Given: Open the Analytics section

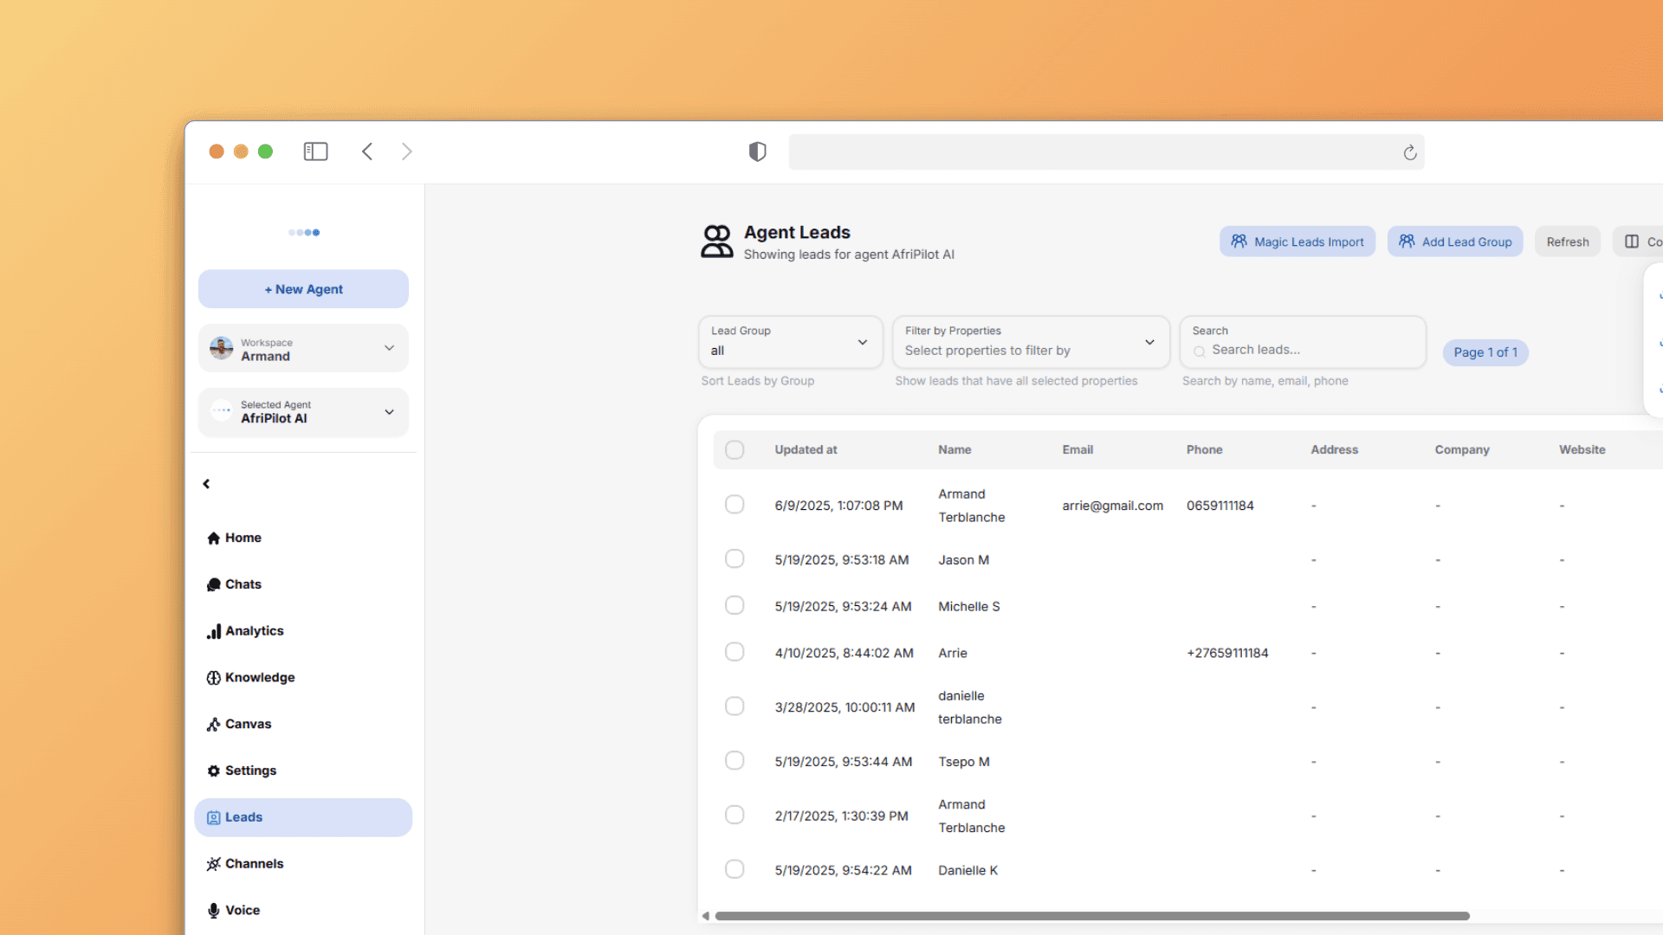Looking at the screenshot, I should tap(254, 631).
